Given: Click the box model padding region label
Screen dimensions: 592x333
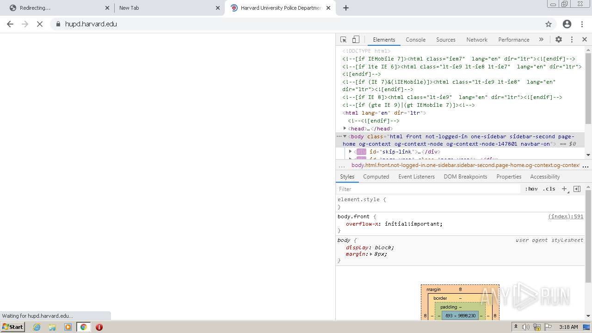Looking at the screenshot, I should point(448,307).
